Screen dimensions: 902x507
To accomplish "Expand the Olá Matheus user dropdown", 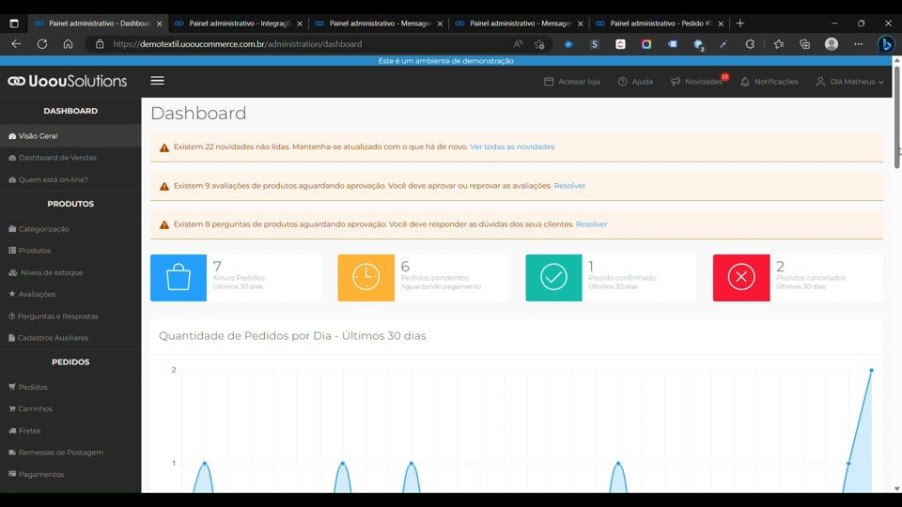I will pos(849,82).
